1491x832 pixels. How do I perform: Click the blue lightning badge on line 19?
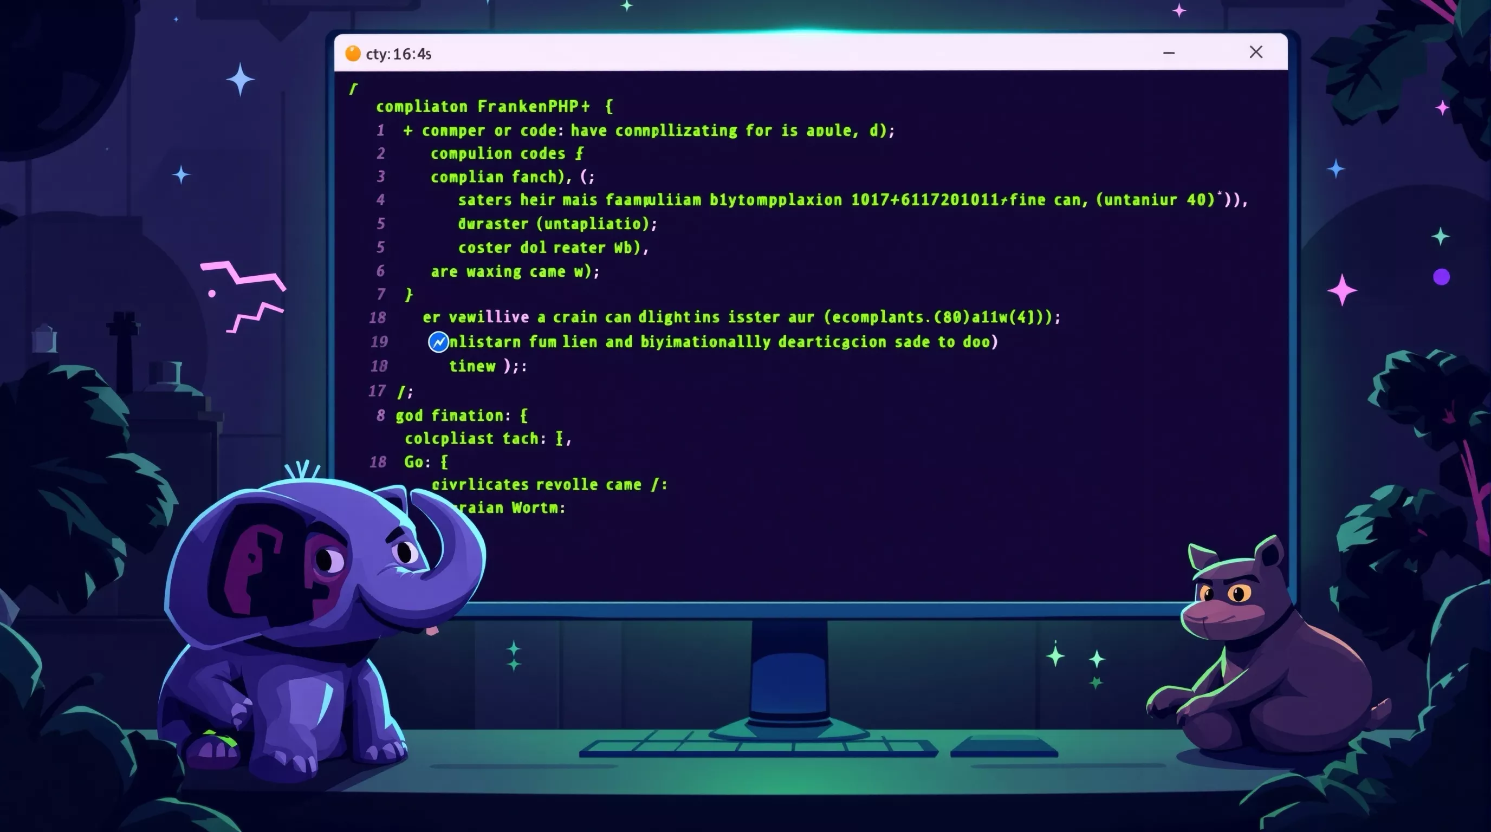tap(438, 342)
